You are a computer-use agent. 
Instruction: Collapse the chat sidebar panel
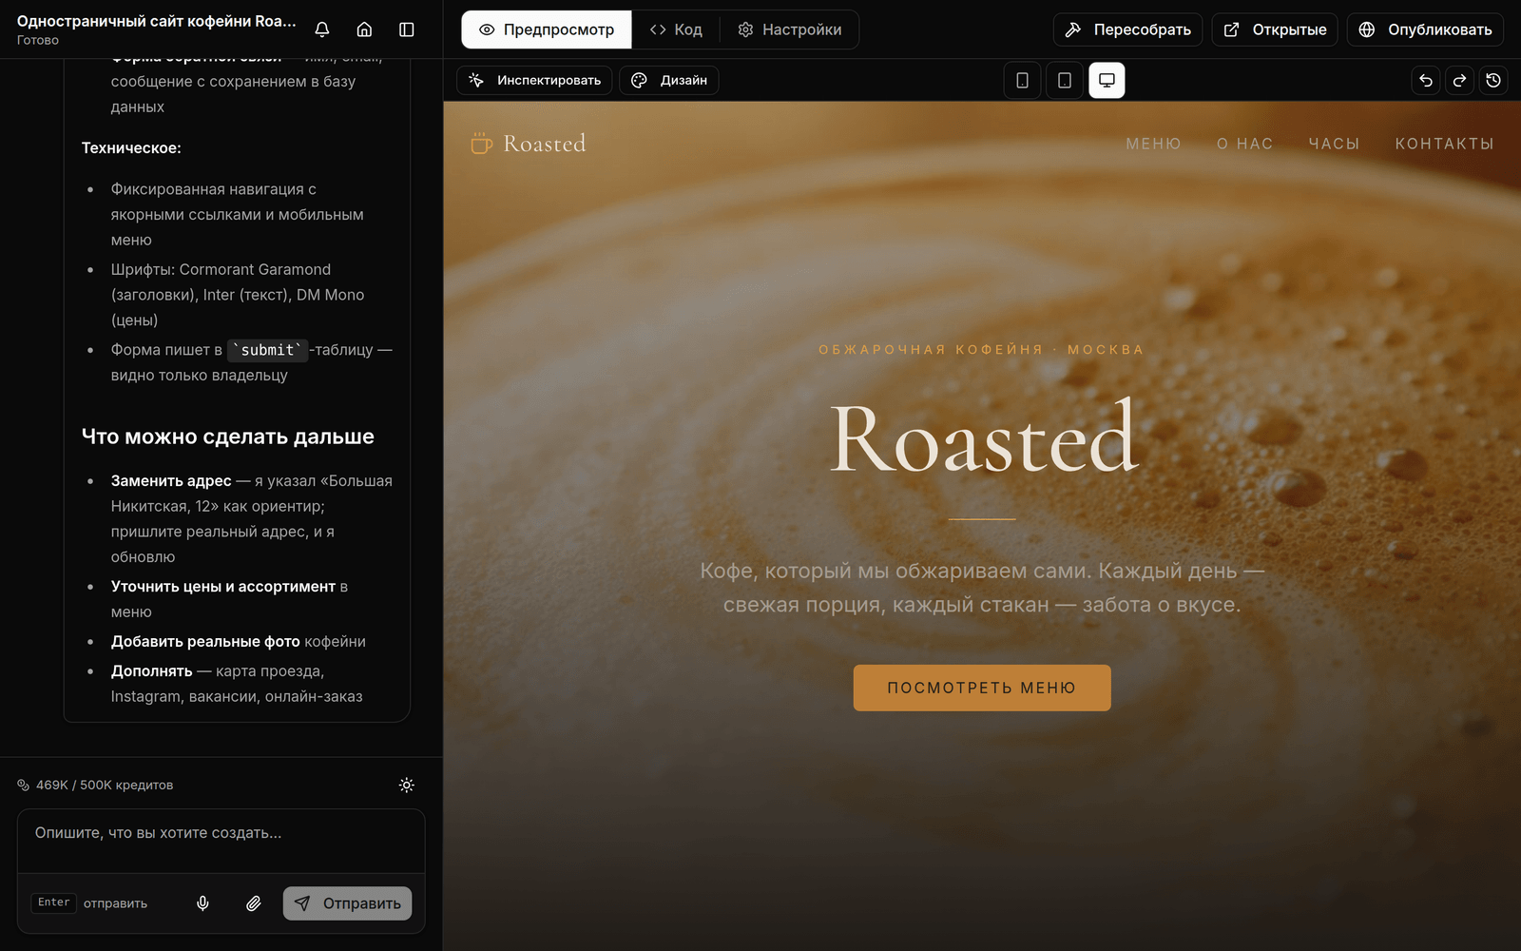point(407,29)
